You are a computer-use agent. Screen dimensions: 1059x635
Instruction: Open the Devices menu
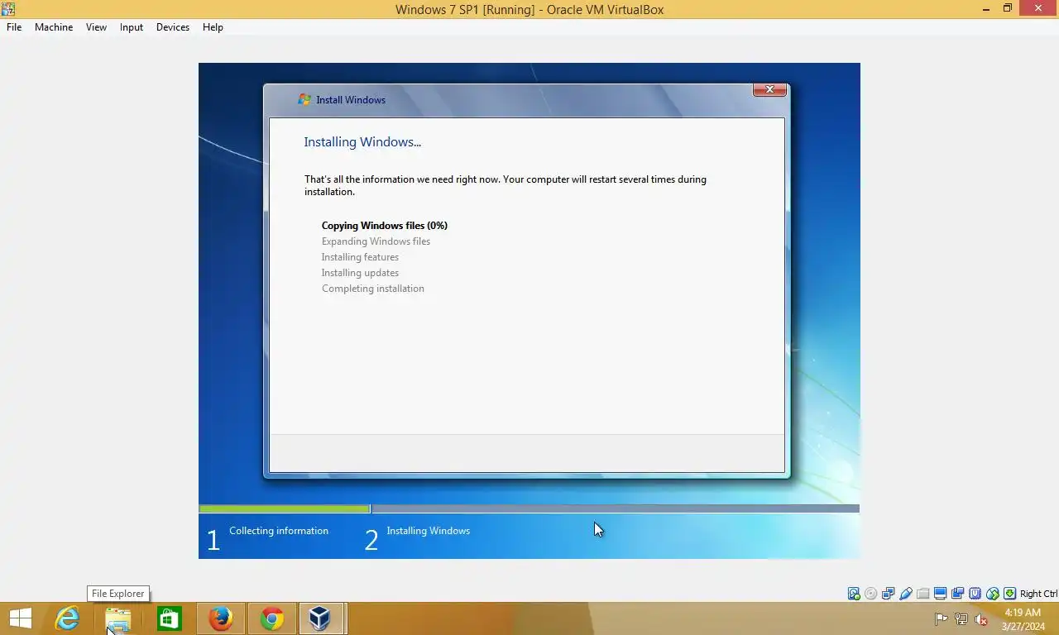(172, 27)
